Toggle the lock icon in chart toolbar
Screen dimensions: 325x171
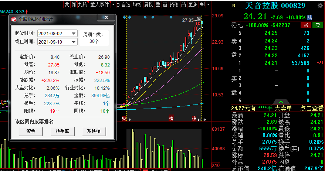click(183, 4)
